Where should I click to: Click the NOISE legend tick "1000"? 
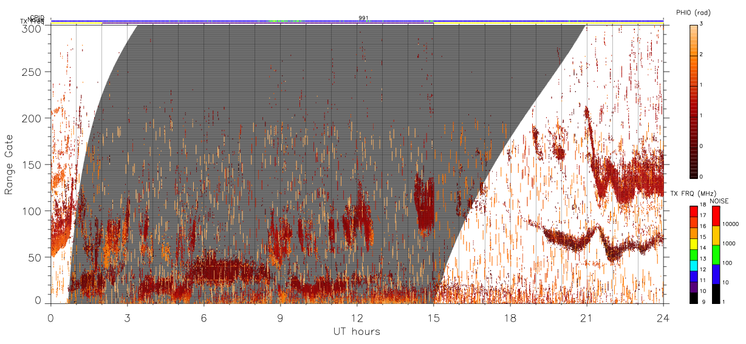728,243
